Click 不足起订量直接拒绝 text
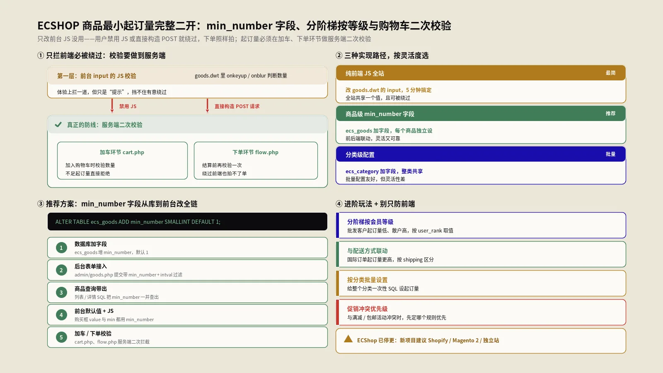Screen dimensions: 663x373 pos(88,174)
